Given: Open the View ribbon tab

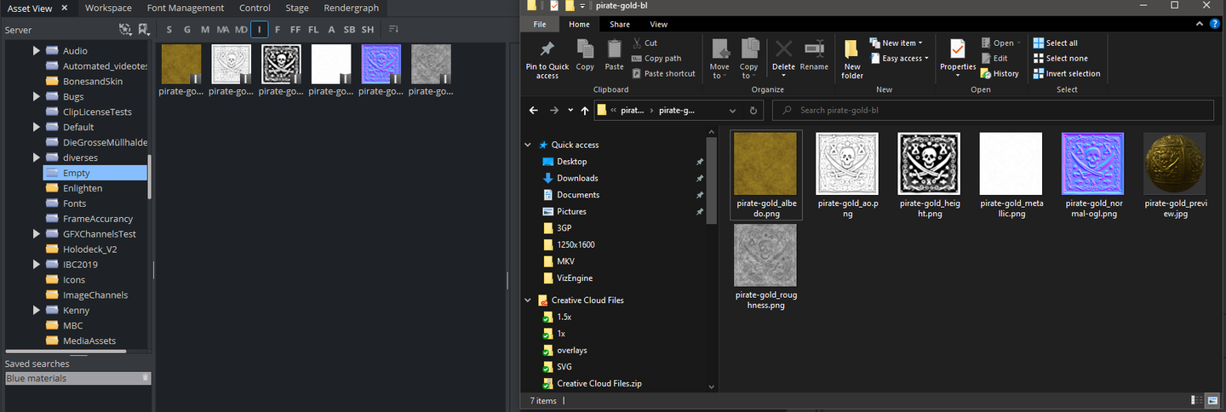Looking at the screenshot, I should (x=658, y=25).
